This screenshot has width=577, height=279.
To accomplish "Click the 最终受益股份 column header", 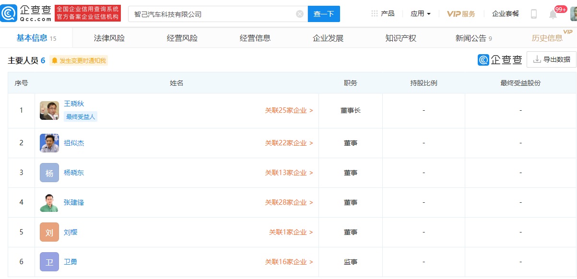I will [x=520, y=83].
